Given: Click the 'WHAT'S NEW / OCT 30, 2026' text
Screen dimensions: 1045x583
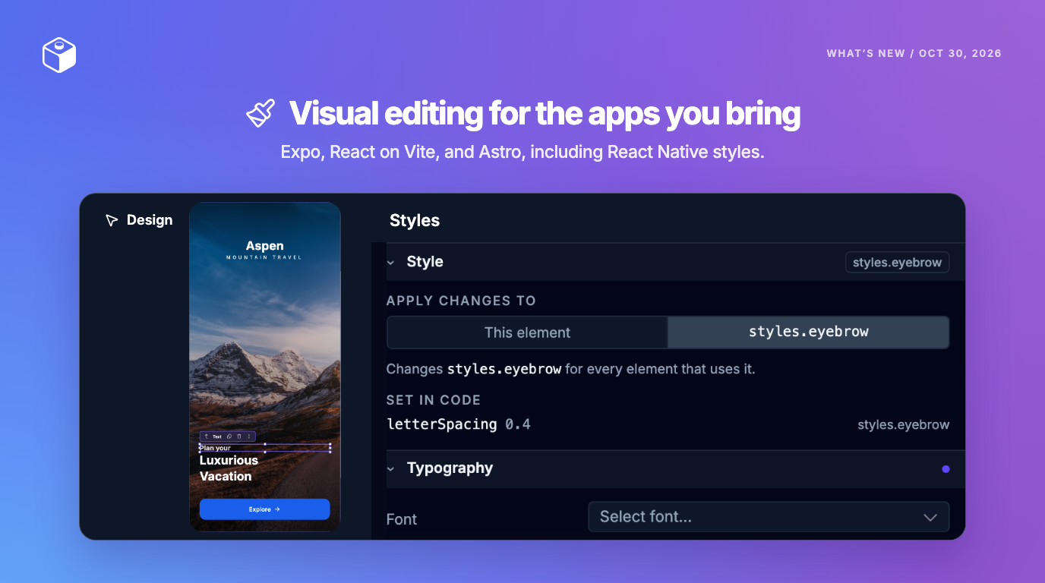Looking at the screenshot, I should pyautogui.click(x=914, y=53).
